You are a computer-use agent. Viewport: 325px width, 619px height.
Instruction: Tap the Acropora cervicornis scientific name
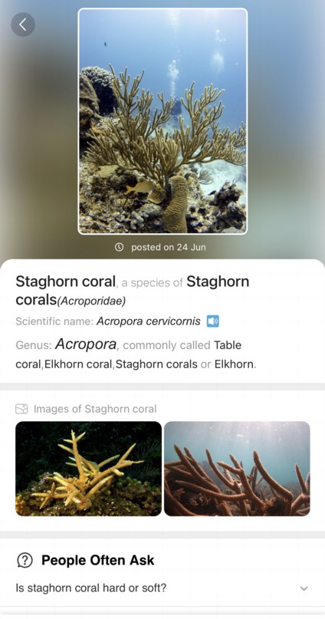coord(148,321)
